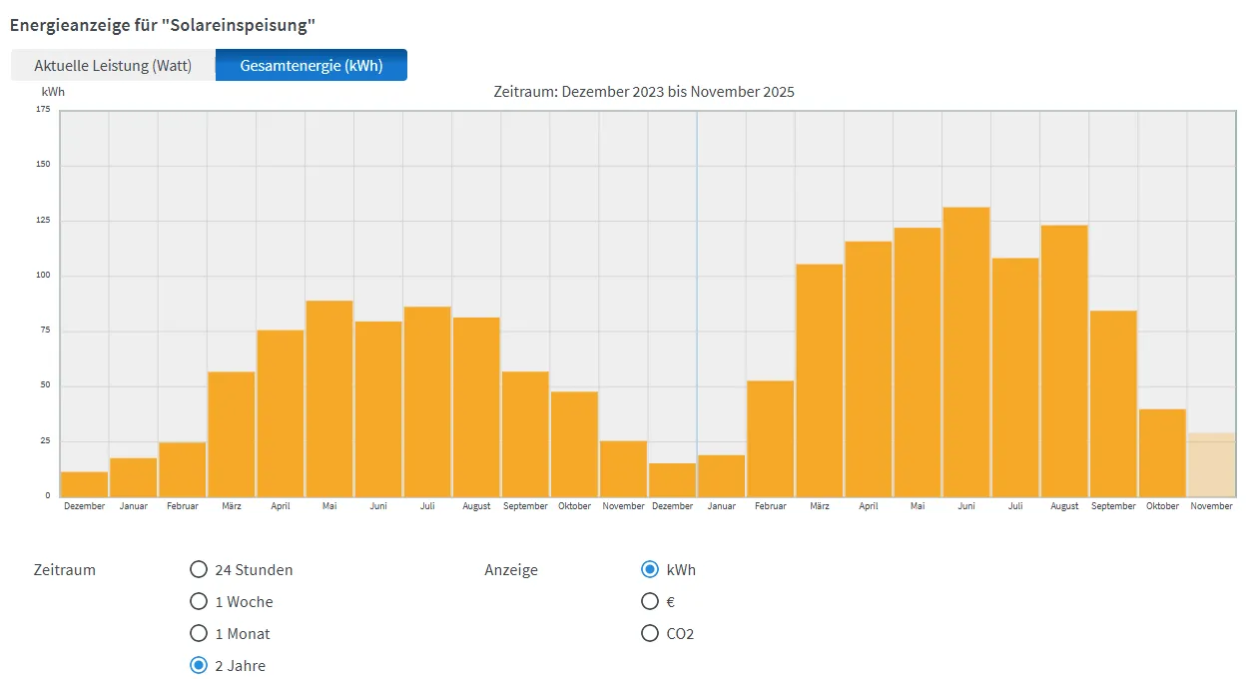This screenshot has height=679, width=1256.
Task: Select the September 2024 bar
Action: [x=525, y=434]
